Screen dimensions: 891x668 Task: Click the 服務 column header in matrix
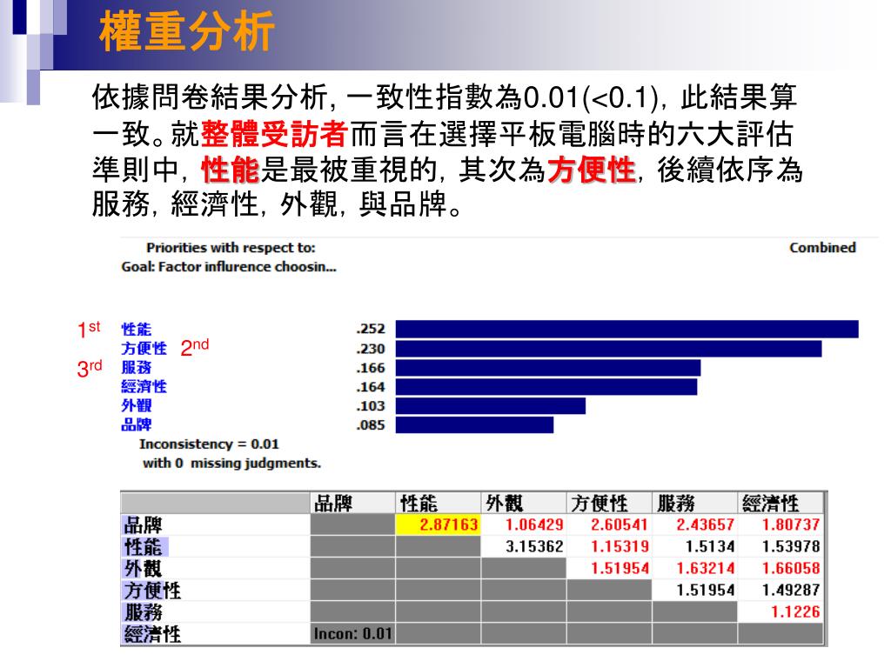tap(694, 504)
